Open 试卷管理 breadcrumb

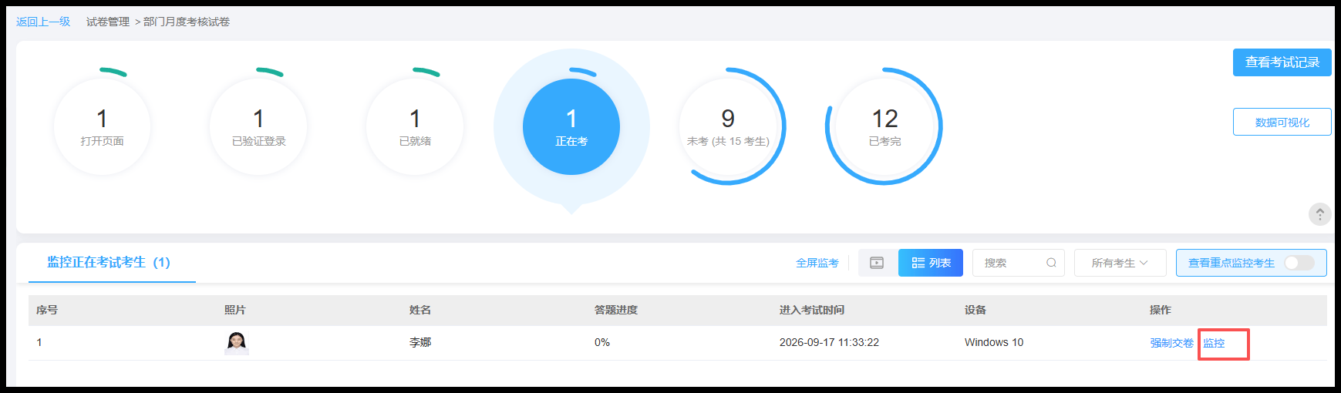[108, 22]
